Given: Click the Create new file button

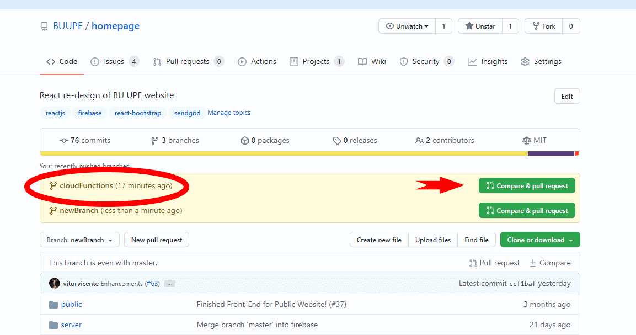Looking at the screenshot, I should tap(380, 240).
